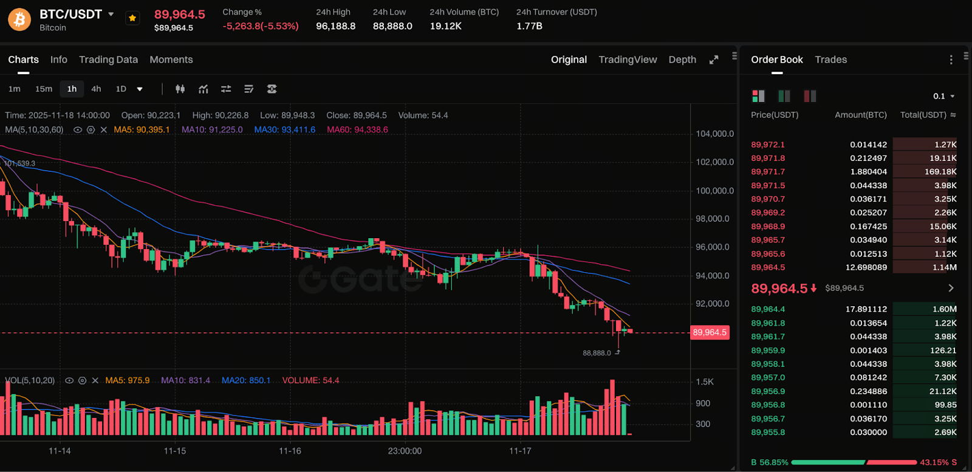The height and width of the screenshot is (472, 972).
Task: Select bid price 89,964.4
Action: tap(768, 309)
